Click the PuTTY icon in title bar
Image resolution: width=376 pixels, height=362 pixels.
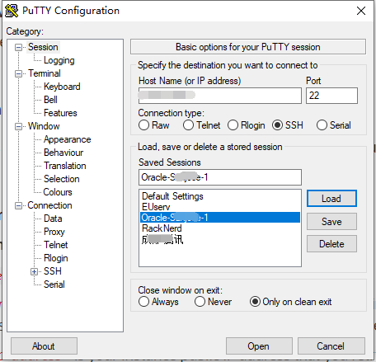point(12,11)
